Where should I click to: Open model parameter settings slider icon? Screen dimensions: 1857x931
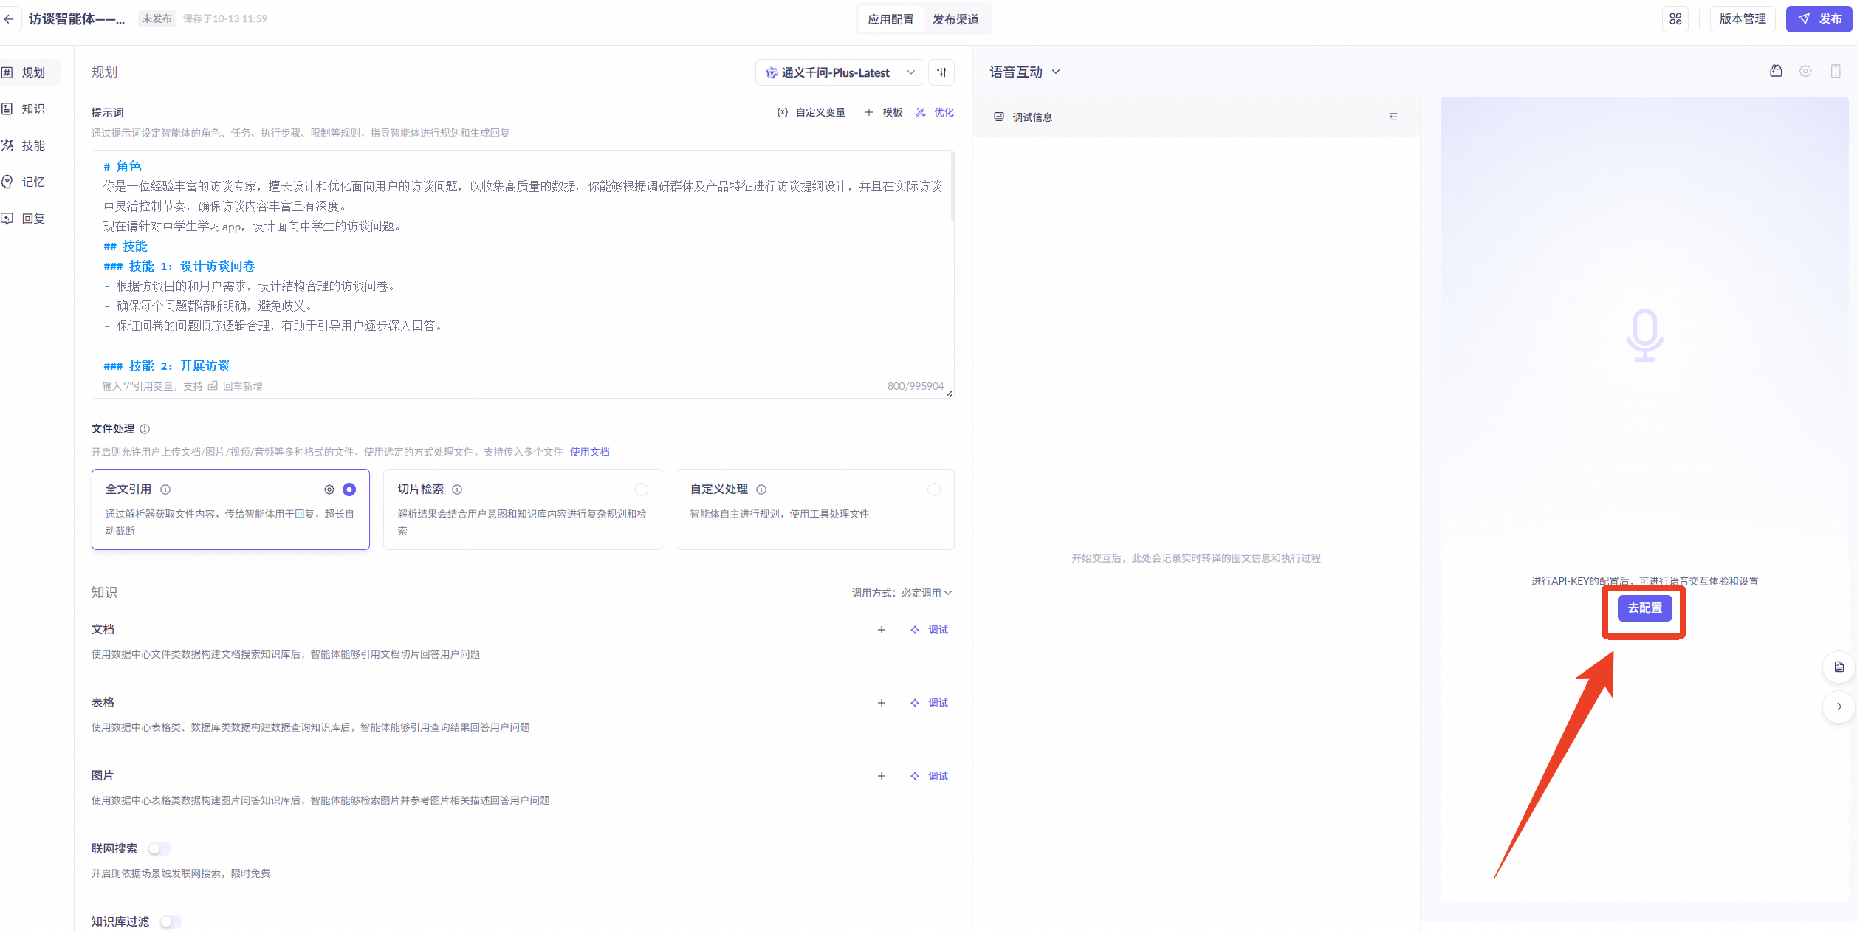(x=941, y=72)
